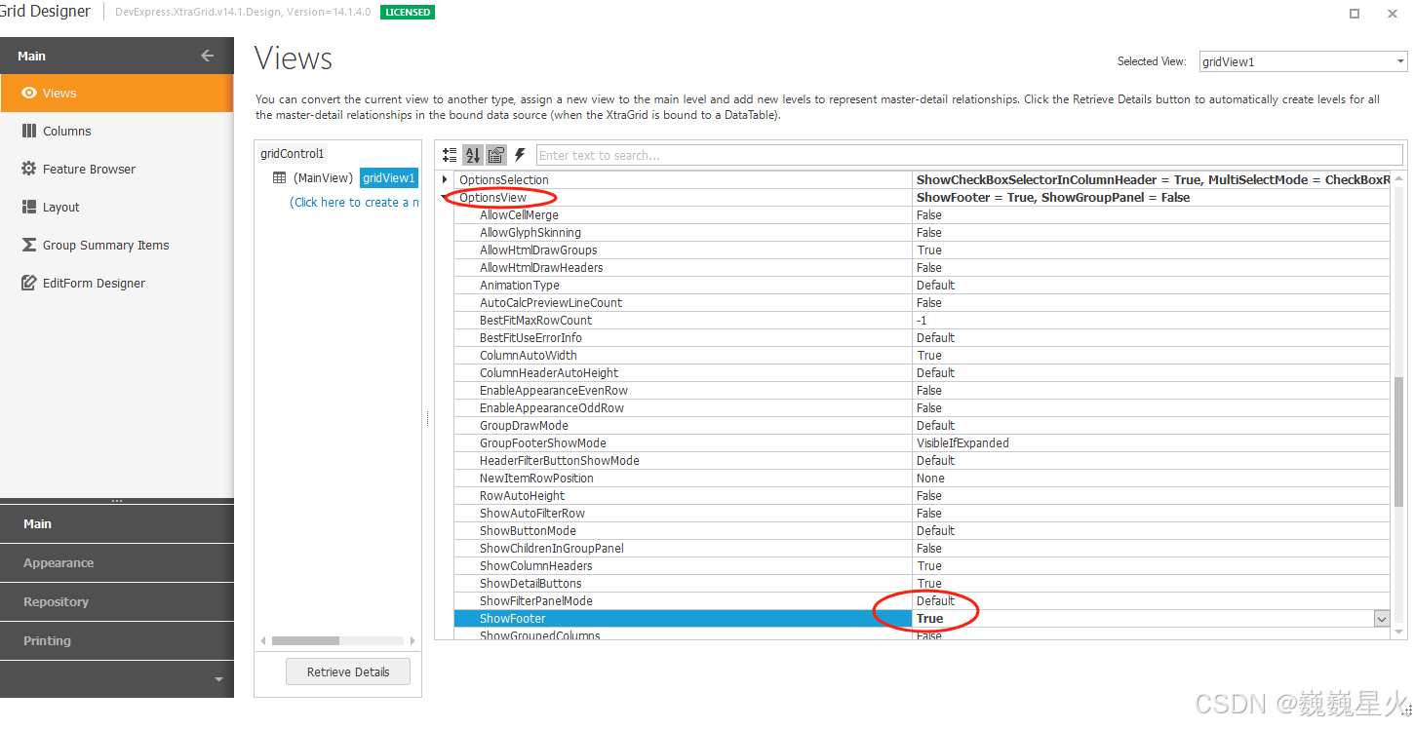Toggle categorized property grouping icon
1414x729 pixels.
(449, 154)
